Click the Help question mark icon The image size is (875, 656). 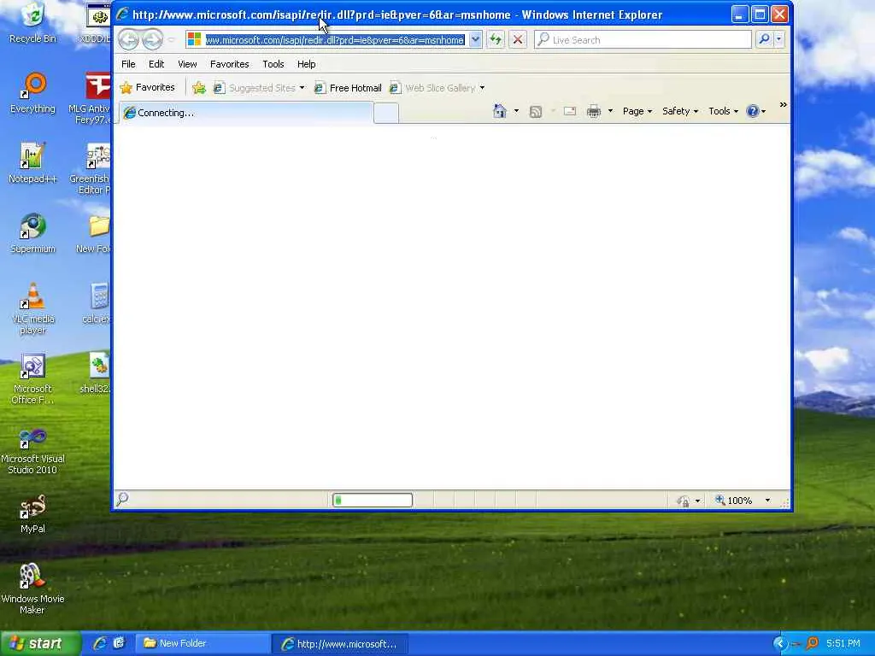tap(753, 111)
